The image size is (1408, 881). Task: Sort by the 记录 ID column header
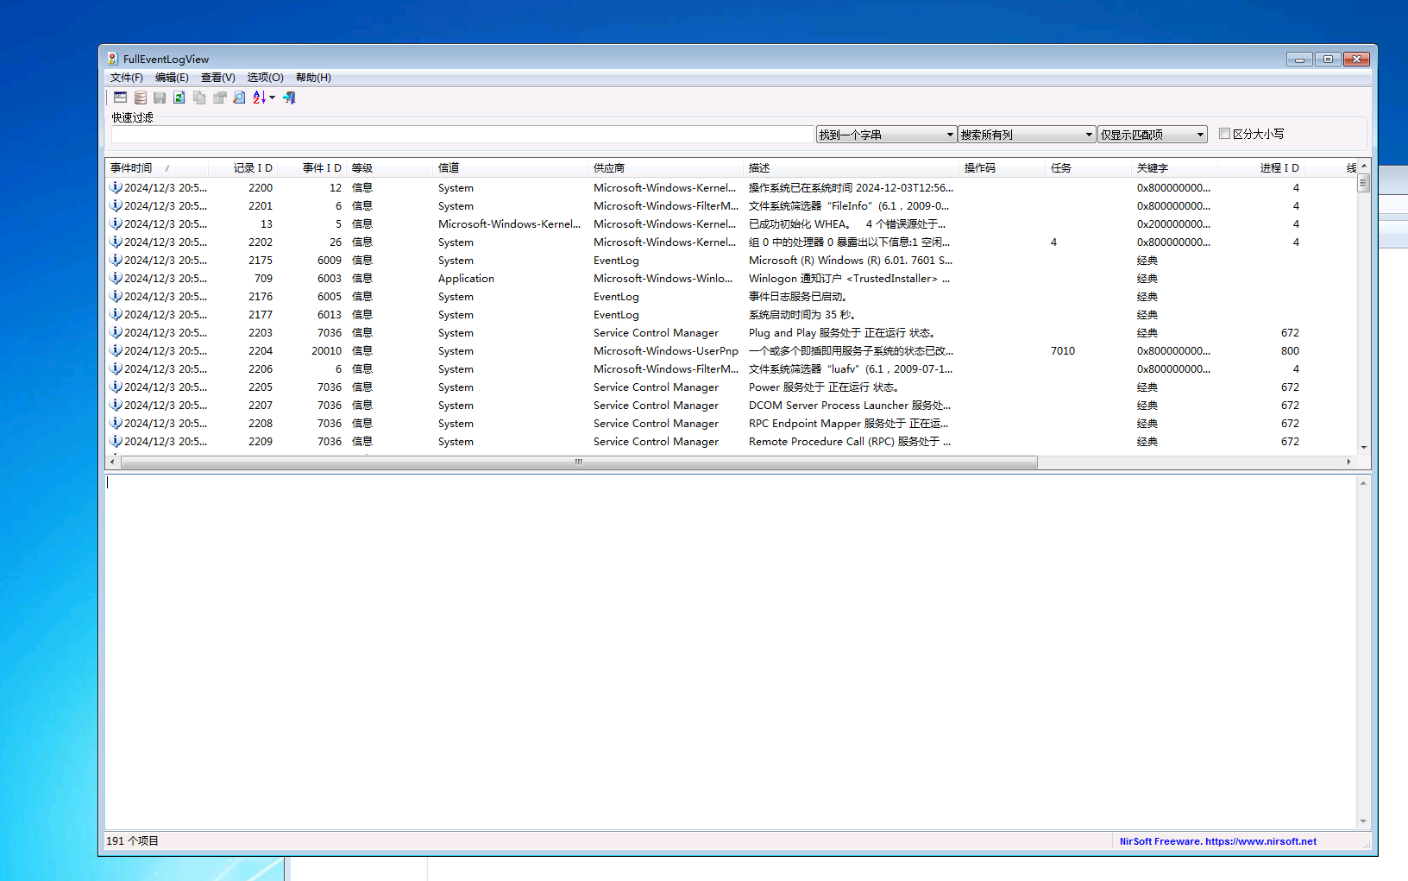242,168
